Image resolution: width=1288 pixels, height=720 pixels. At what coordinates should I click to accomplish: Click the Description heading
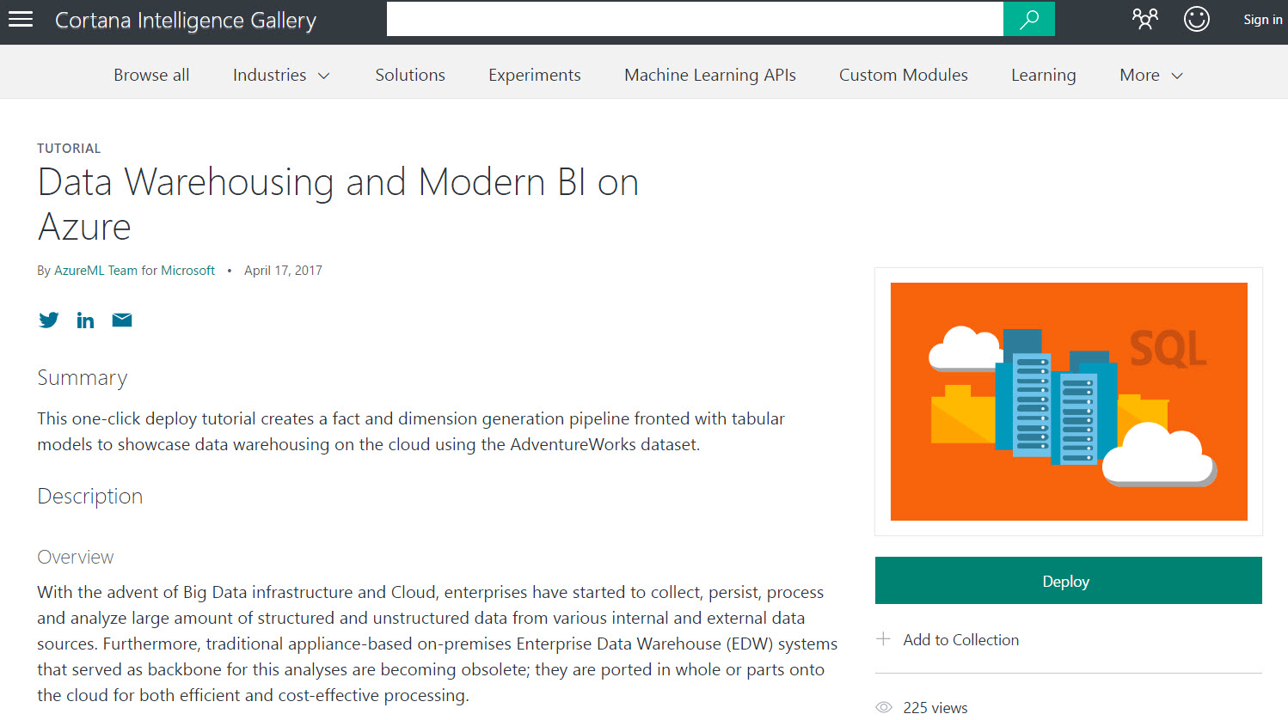90,496
